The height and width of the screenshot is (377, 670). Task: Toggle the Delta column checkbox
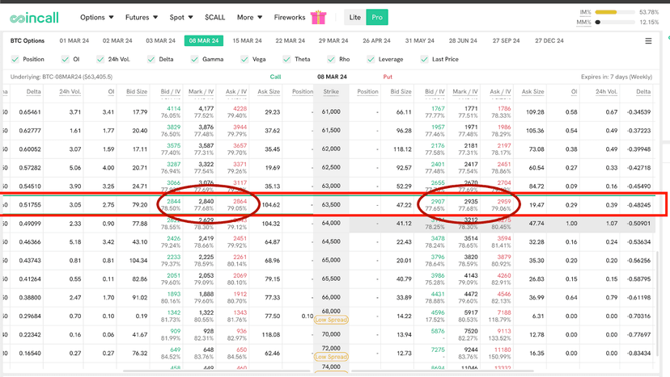pyautogui.click(x=151, y=59)
